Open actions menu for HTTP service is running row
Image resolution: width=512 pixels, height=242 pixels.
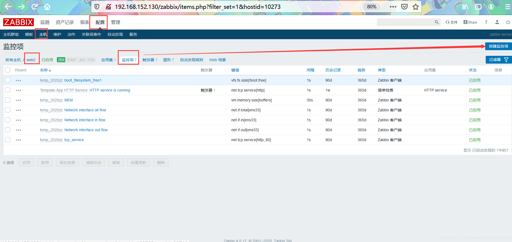point(18,90)
